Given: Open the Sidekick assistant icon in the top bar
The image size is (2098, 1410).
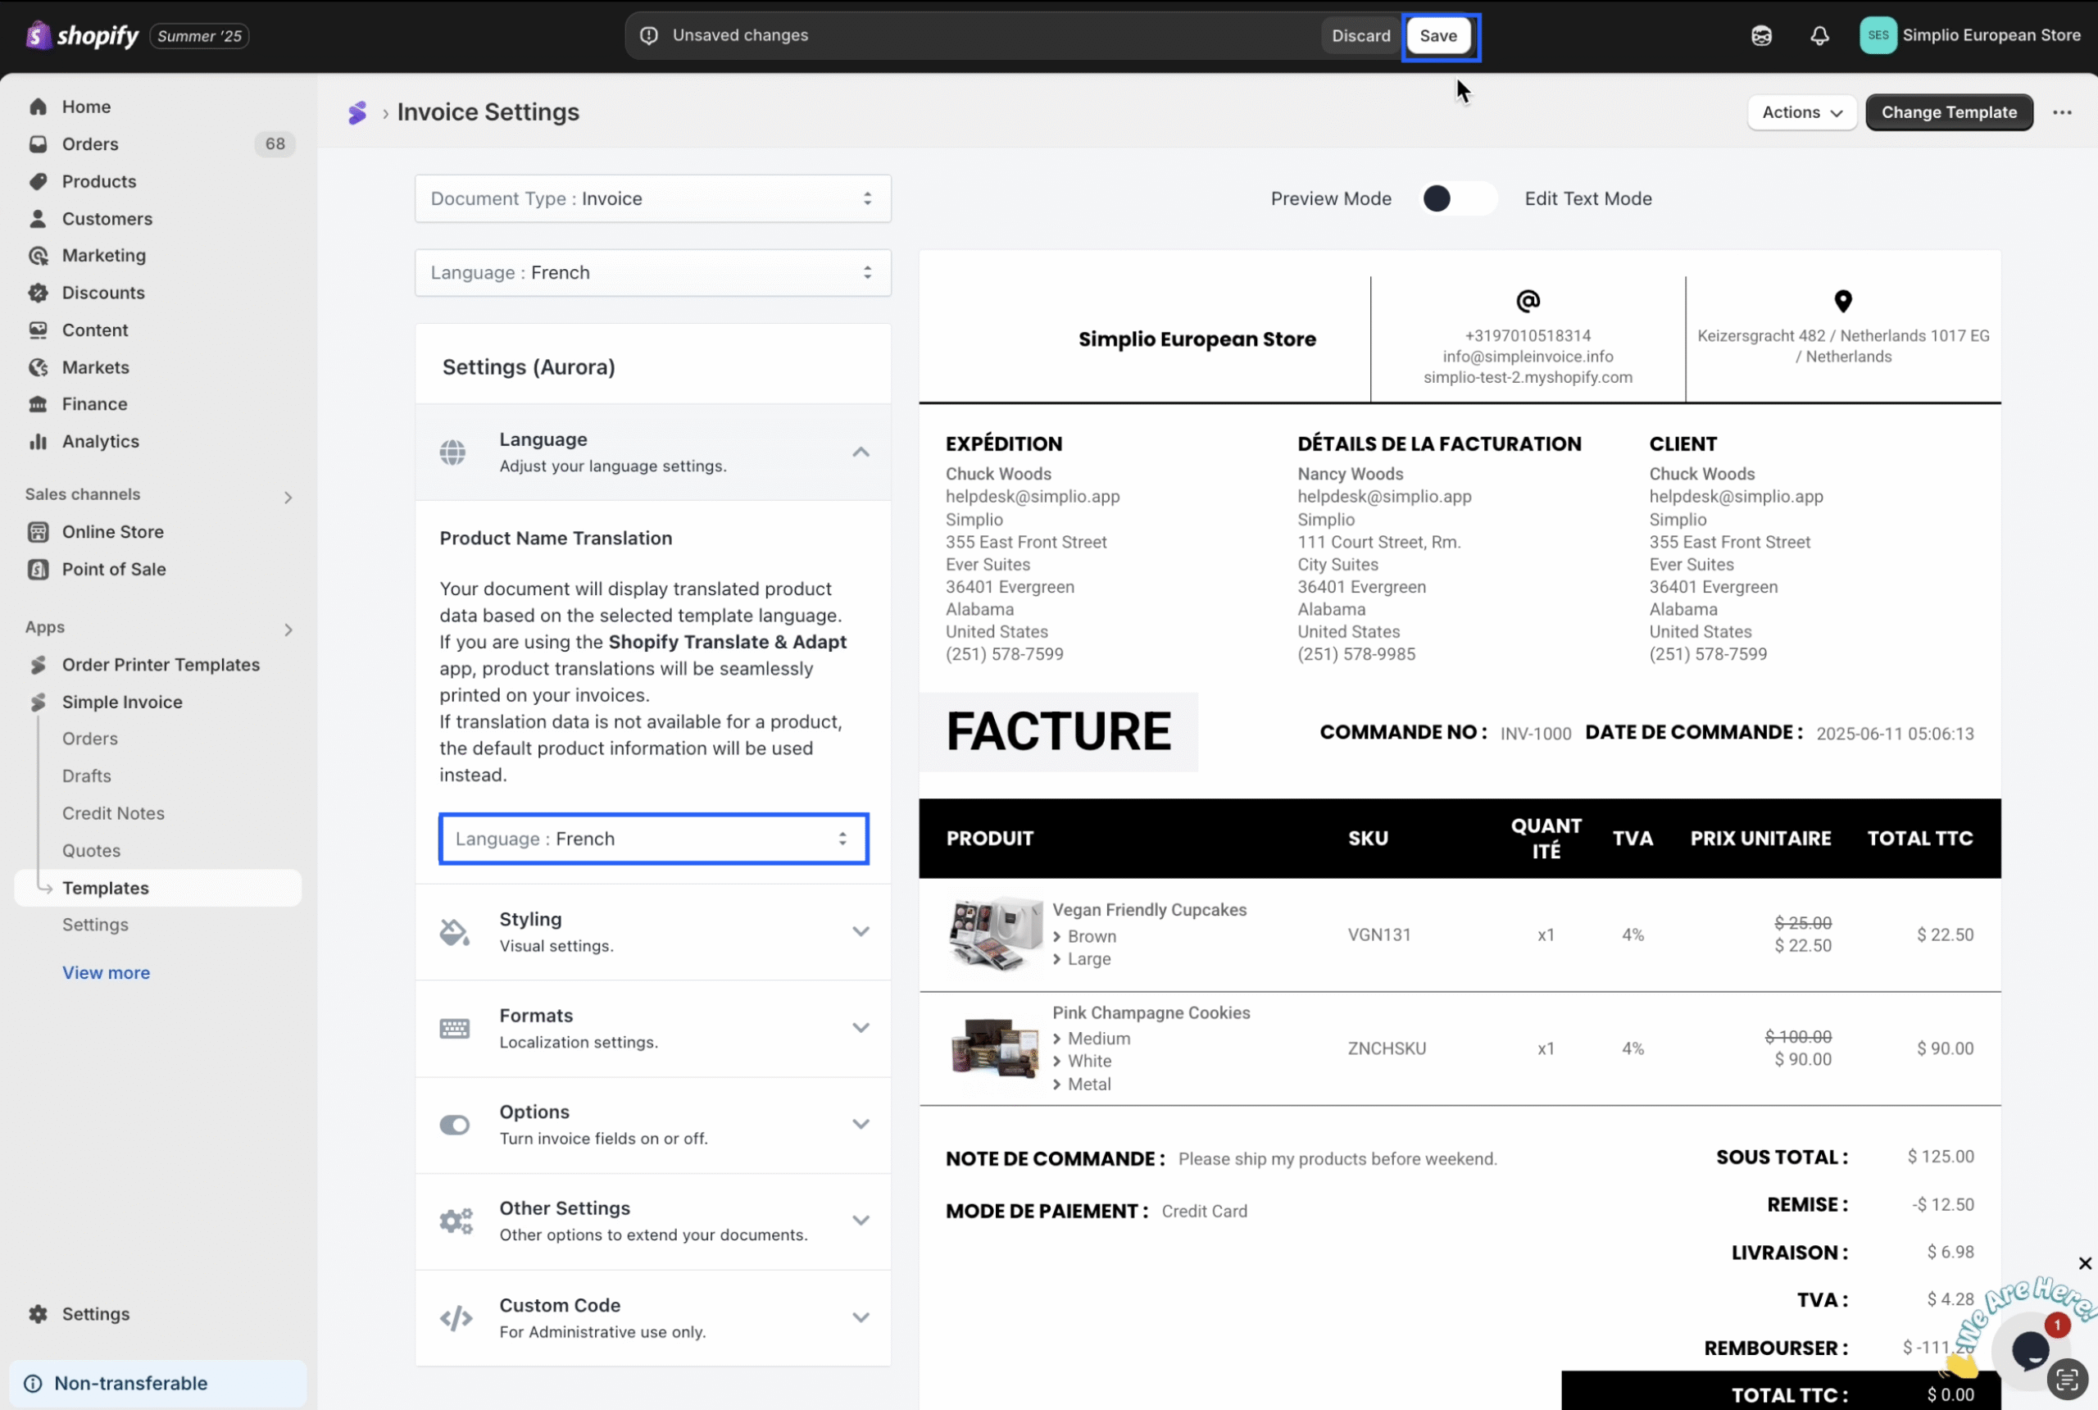Looking at the screenshot, I should [x=1761, y=36].
